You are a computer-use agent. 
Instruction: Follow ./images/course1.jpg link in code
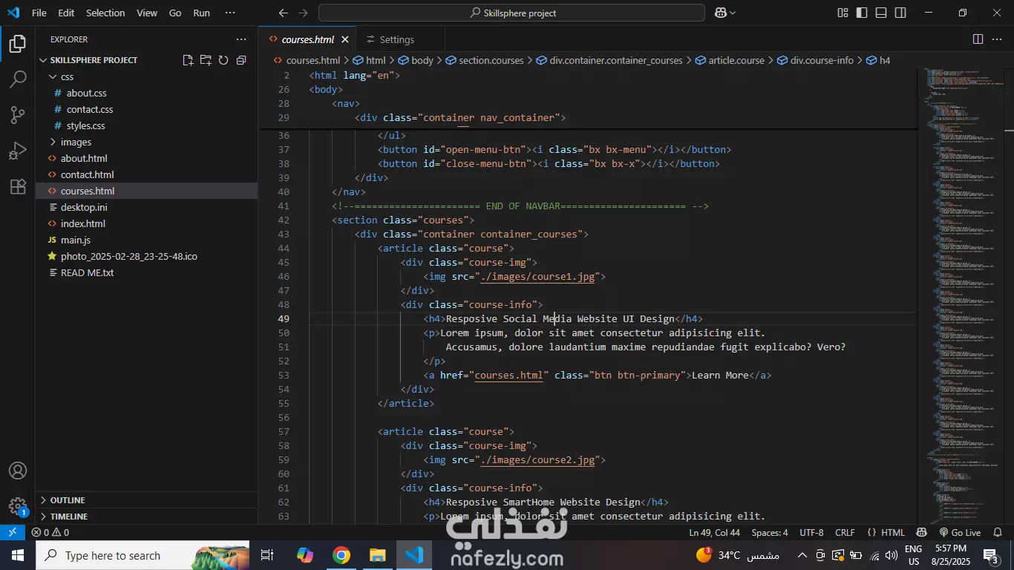tap(537, 276)
